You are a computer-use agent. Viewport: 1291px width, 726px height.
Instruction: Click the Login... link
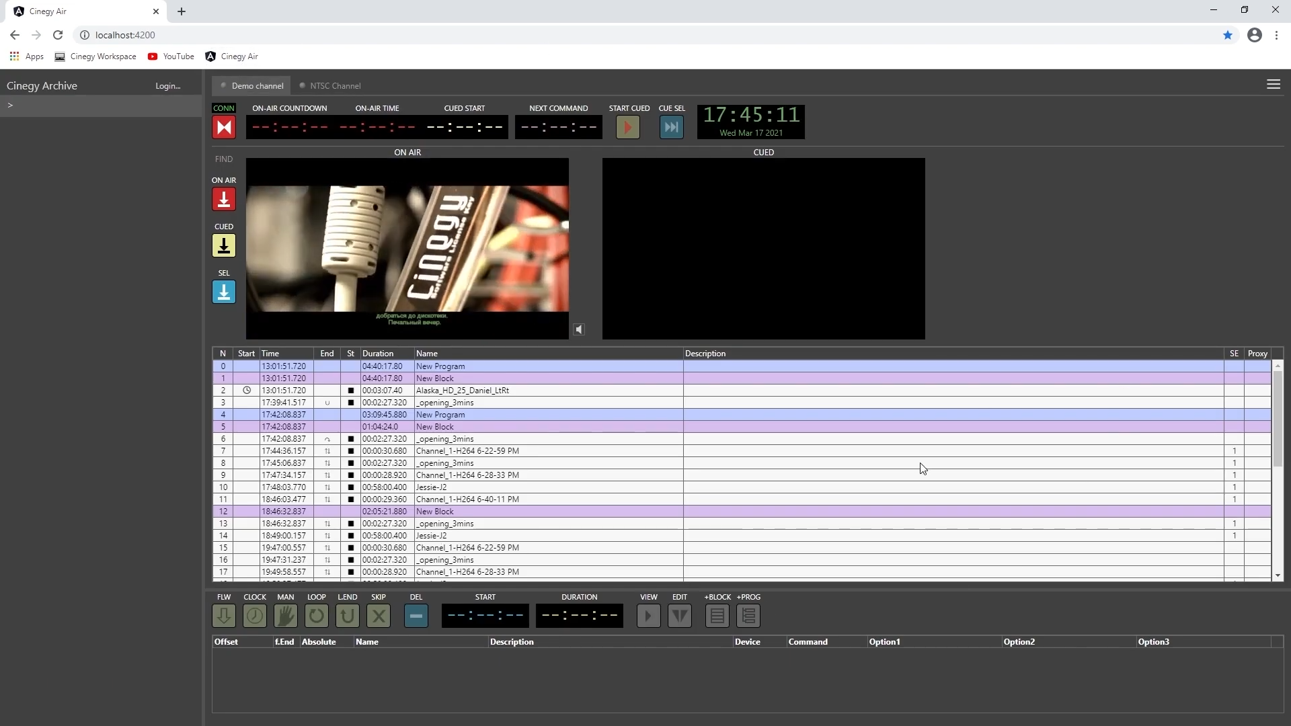(x=168, y=86)
